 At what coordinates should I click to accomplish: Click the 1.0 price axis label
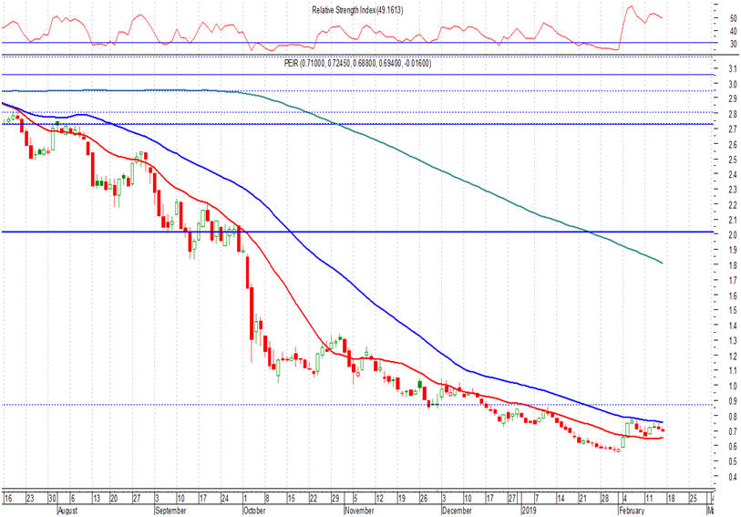[733, 386]
